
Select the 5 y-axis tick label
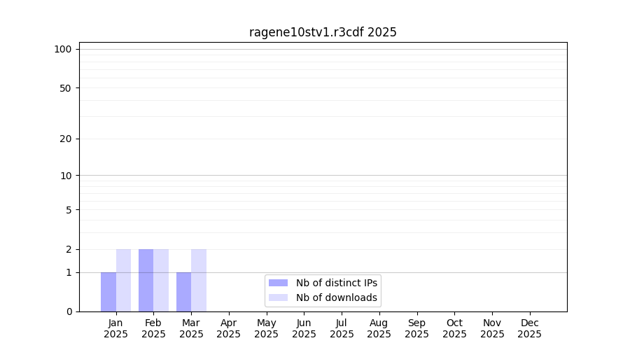[69, 210]
